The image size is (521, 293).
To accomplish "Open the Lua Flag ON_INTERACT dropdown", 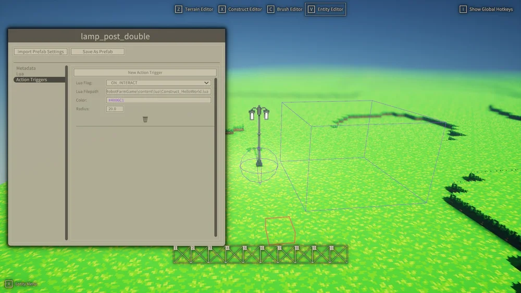I will click(158, 83).
